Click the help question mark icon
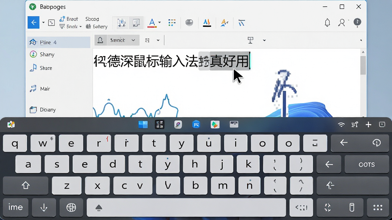392x220 pixels. (357, 23)
